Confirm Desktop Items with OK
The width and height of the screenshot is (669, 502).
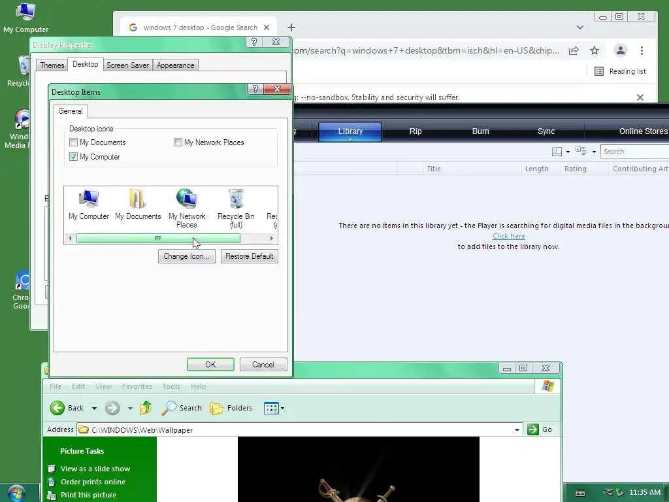click(210, 365)
